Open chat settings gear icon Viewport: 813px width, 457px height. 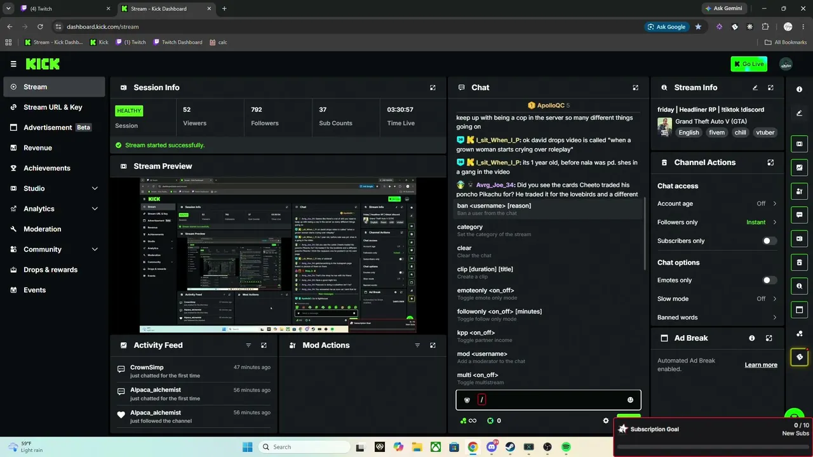point(606,420)
